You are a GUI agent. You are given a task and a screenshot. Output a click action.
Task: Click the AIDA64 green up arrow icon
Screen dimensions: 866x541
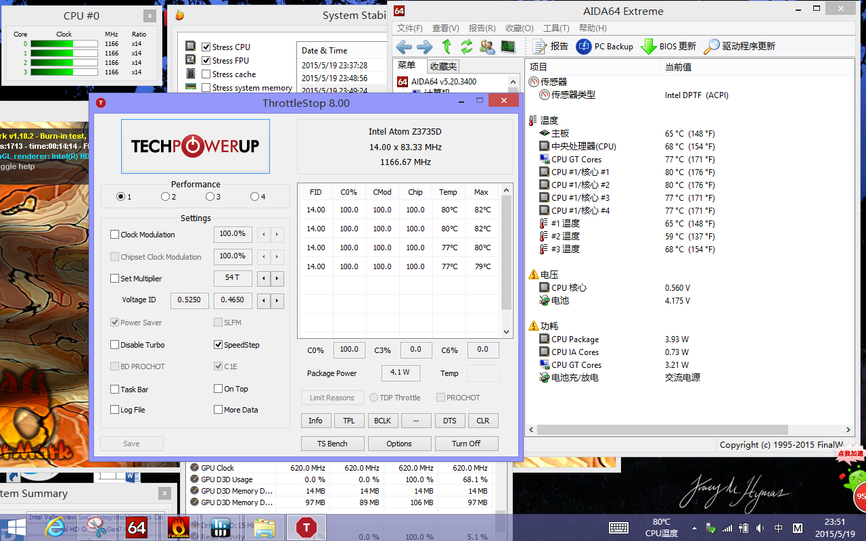pos(447,47)
